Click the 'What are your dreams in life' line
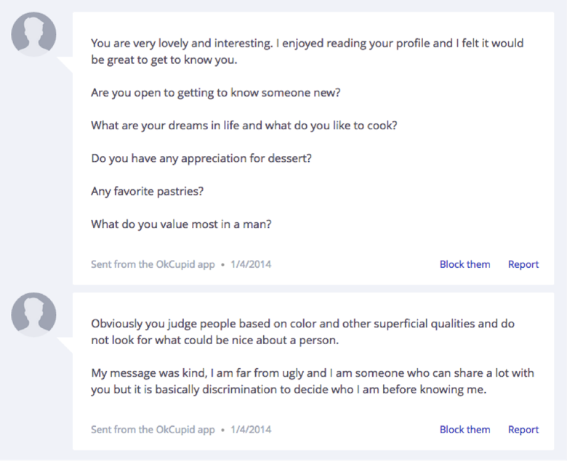 click(244, 126)
